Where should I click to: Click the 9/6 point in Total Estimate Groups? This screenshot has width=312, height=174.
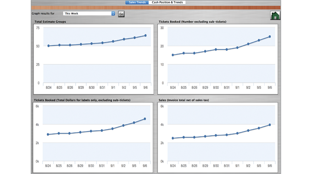click(145, 36)
